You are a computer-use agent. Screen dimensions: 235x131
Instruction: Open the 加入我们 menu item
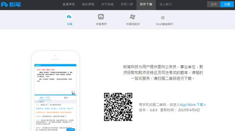point(166,4)
